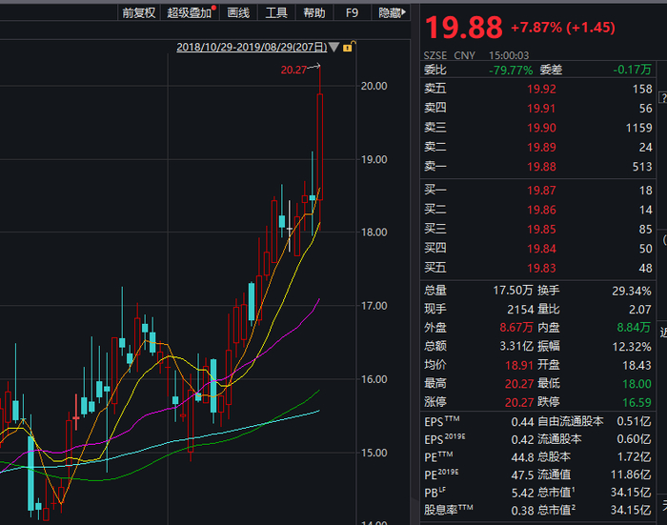Screen dimensions: 667x525
Task: Click the lock icon beside date range
Action: click(349, 47)
